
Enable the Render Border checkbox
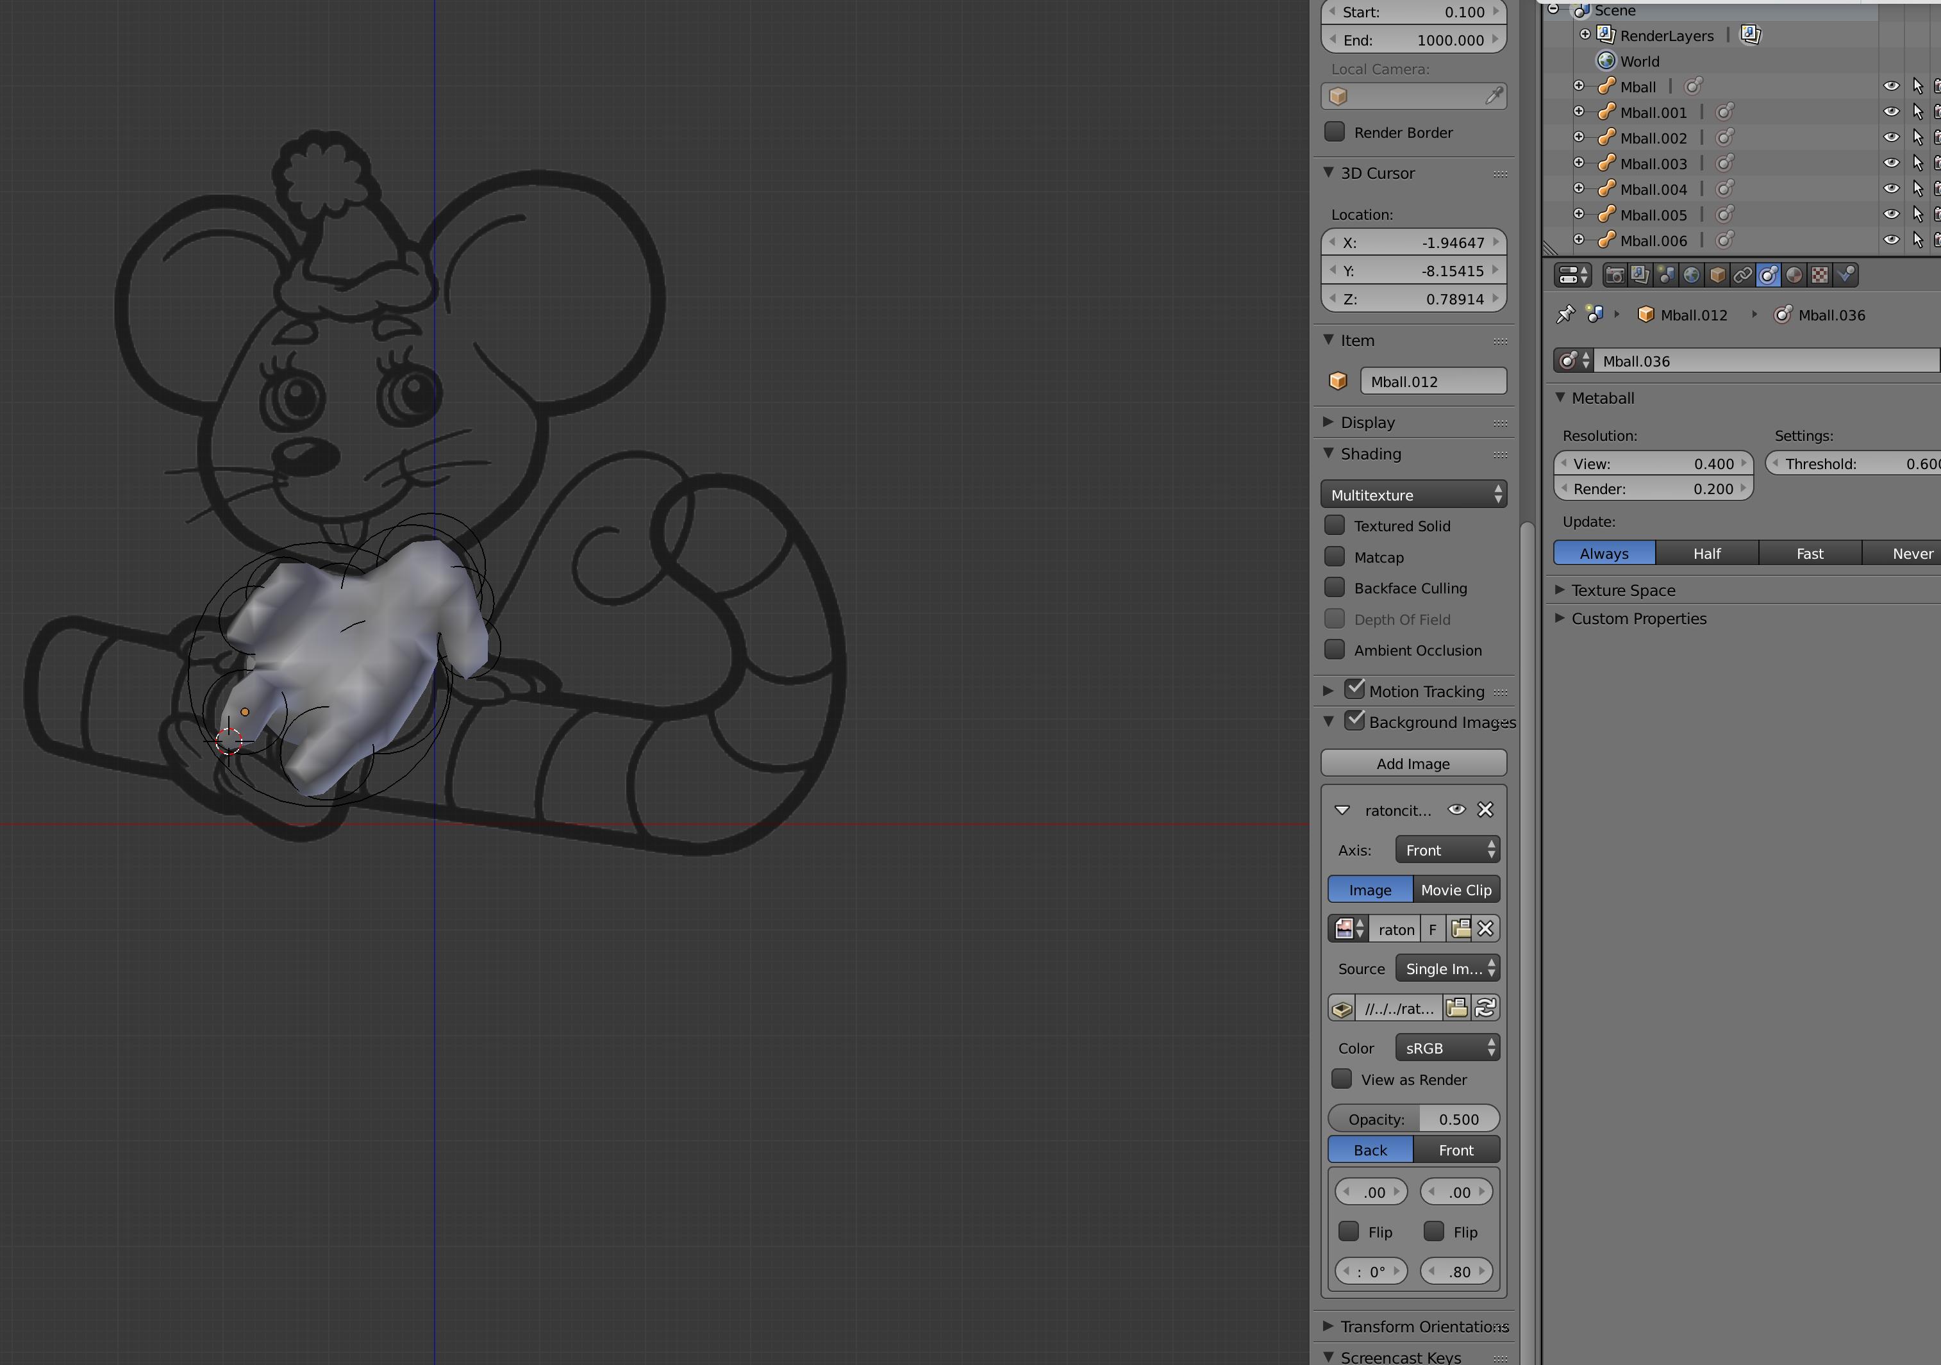pyautogui.click(x=1334, y=132)
